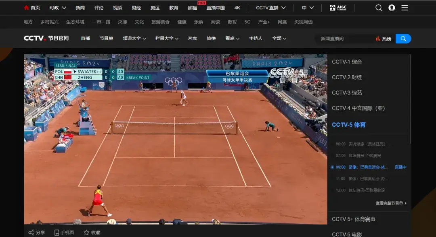Select the 07:00 体坛晨报 program entry
This screenshot has height=237, width=436.
(x=358, y=155)
